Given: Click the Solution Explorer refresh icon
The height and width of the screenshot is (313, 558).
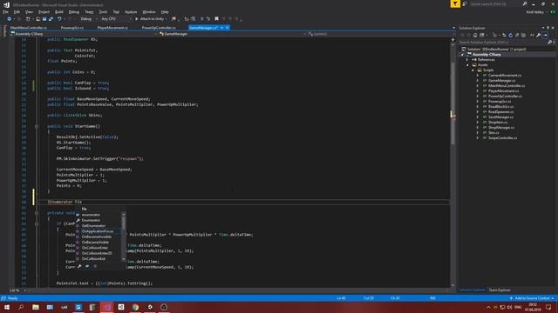Looking at the screenshot, I should (x=510, y=35).
